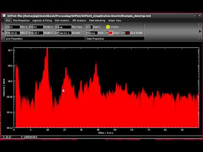Click the GKPlot window icon in title bar
203x152 pixels.
point(4,16)
